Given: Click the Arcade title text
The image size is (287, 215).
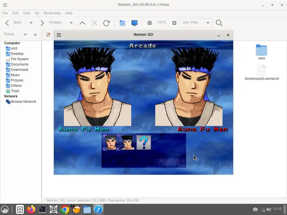Looking at the screenshot, I should click(143, 46).
